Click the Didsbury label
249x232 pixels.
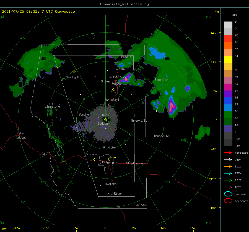coord(105,124)
